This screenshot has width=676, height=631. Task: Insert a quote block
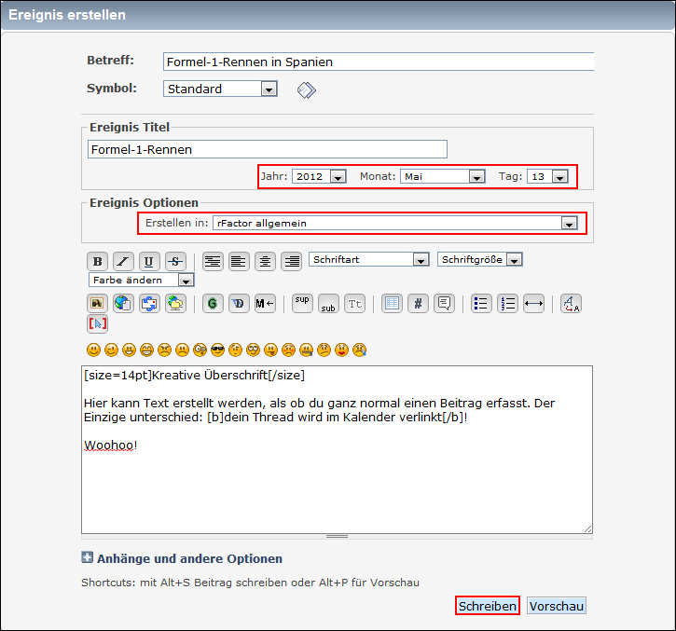point(444,304)
